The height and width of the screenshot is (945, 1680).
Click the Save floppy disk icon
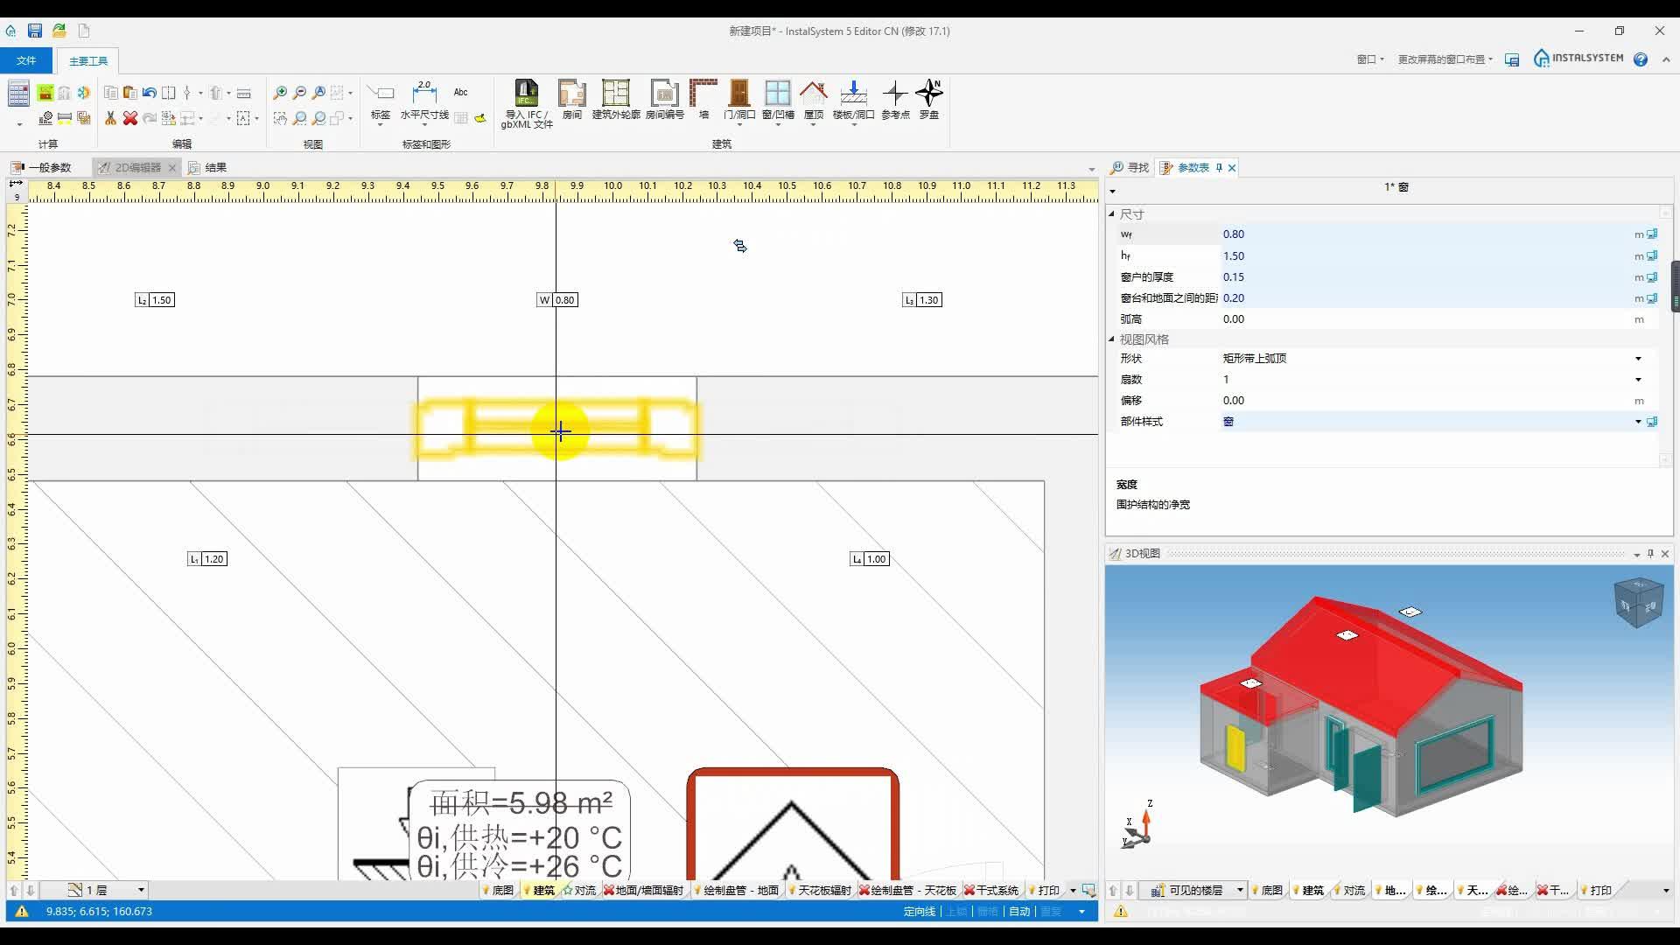pos(35,31)
